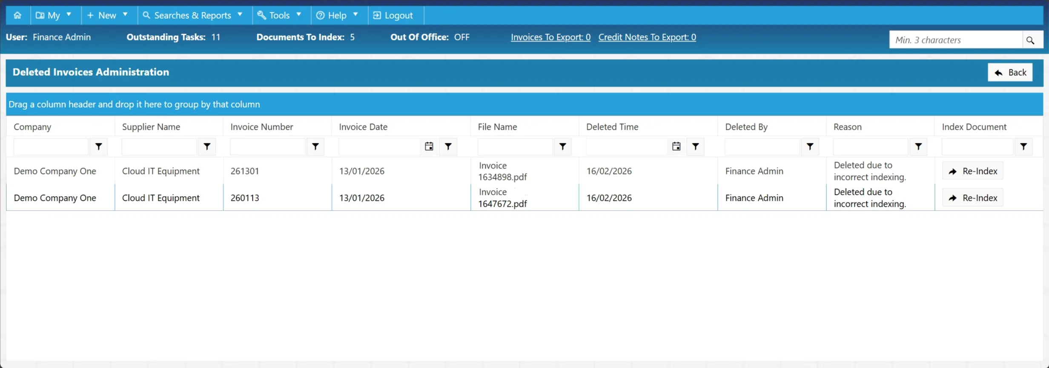Open the Company column filter icon

(98, 146)
